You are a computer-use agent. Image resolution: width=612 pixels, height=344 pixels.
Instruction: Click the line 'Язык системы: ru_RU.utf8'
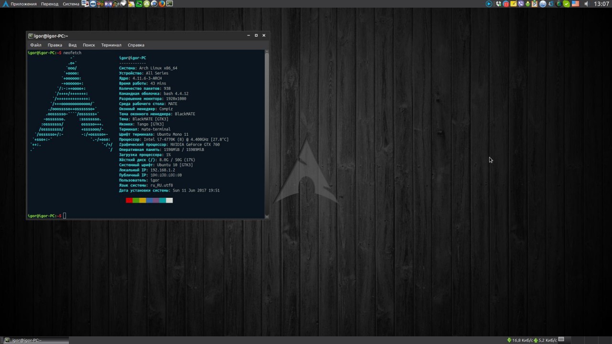point(146,185)
